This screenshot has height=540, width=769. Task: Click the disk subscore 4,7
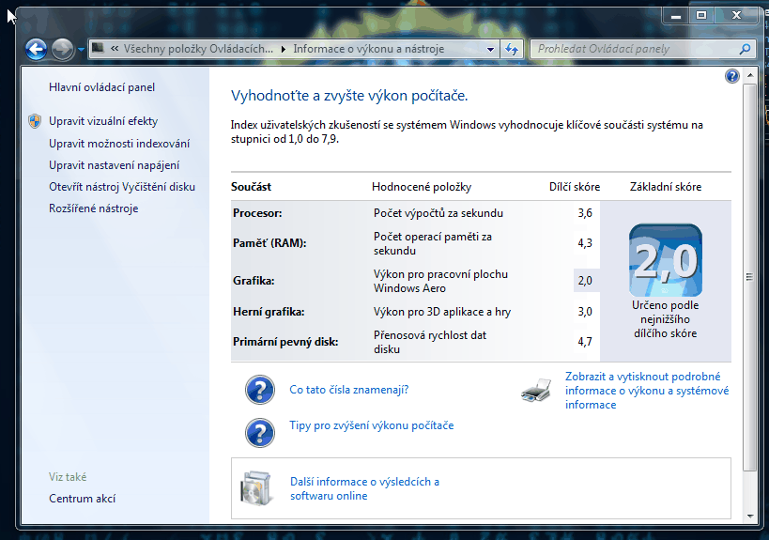coord(585,342)
